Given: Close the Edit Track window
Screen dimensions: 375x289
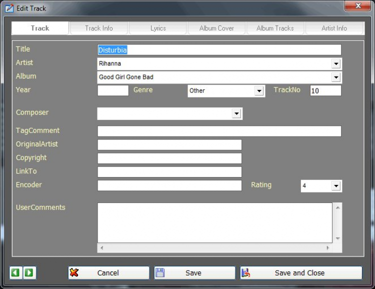Looking at the screenshot, I should click(x=357, y=5).
